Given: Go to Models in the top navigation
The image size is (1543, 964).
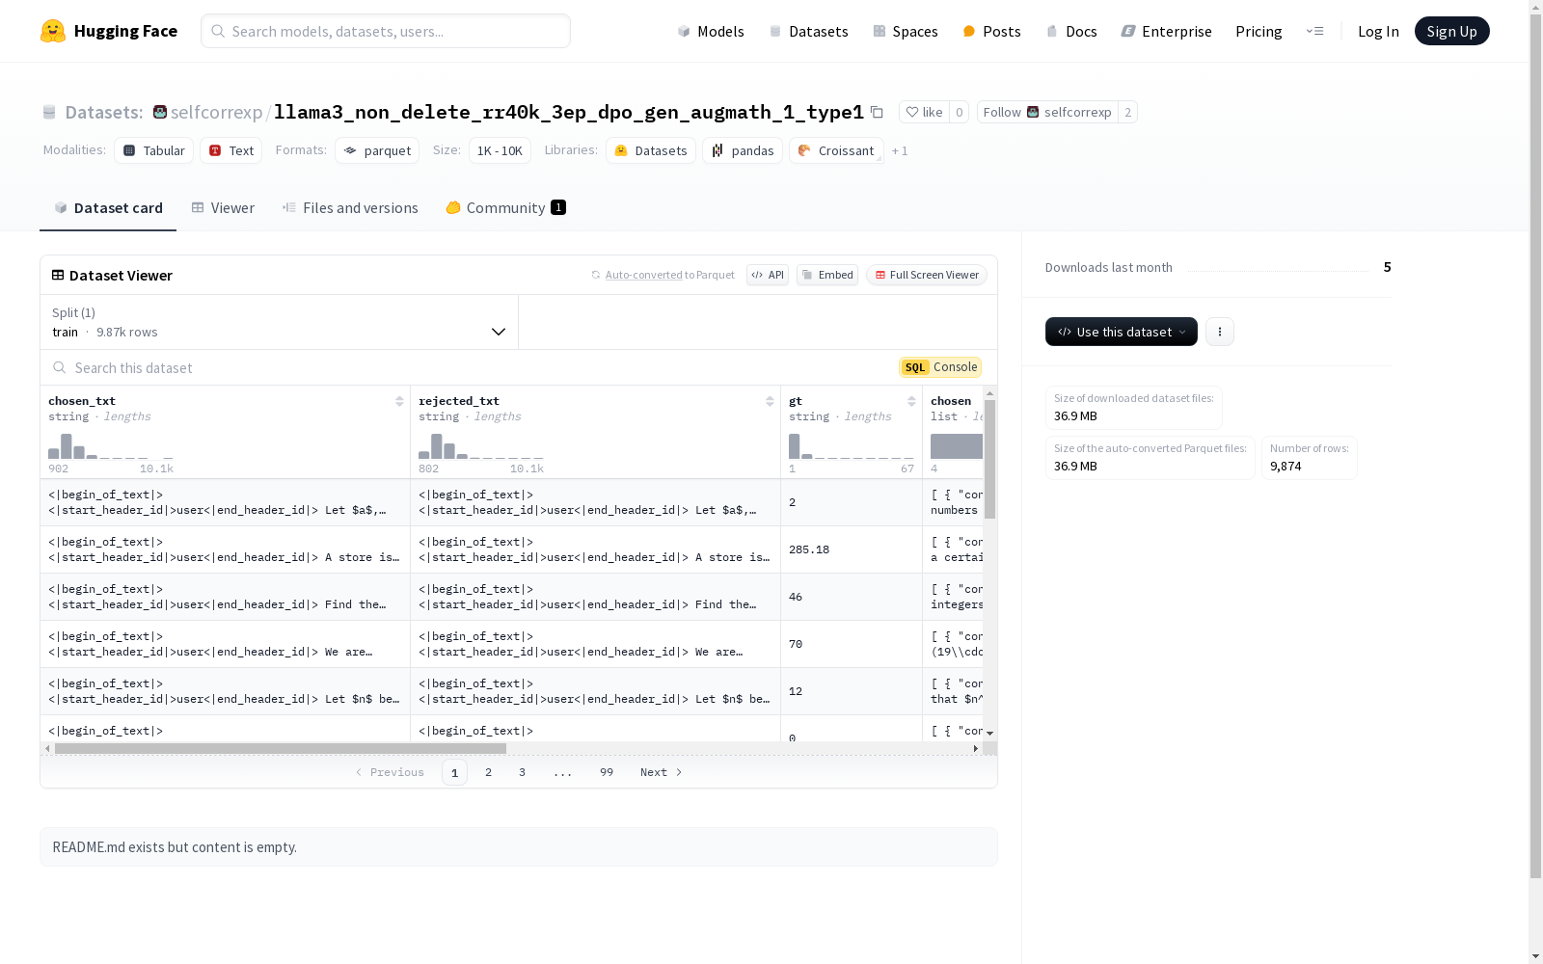Looking at the screenshot, I should (711, 31).
